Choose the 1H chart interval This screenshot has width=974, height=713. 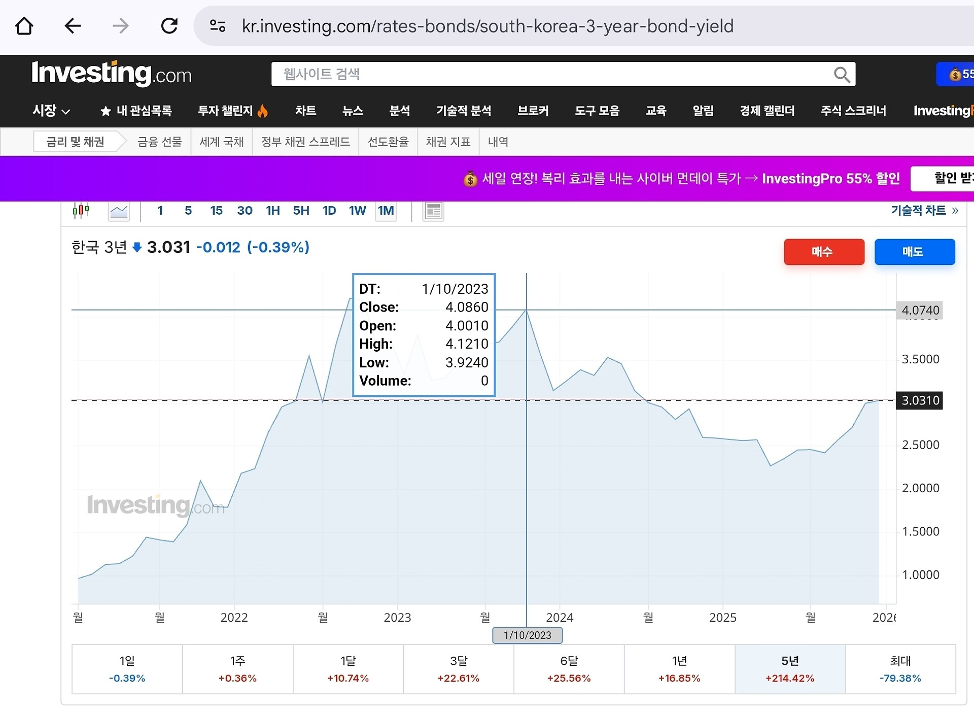(x=272, y=211)
